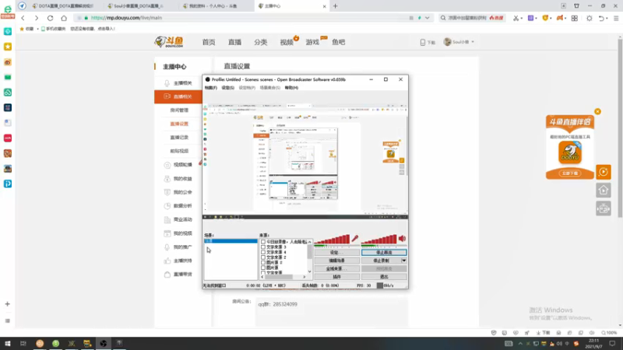
Task: Reload the Douyu page
Action: tap(50, 18)
